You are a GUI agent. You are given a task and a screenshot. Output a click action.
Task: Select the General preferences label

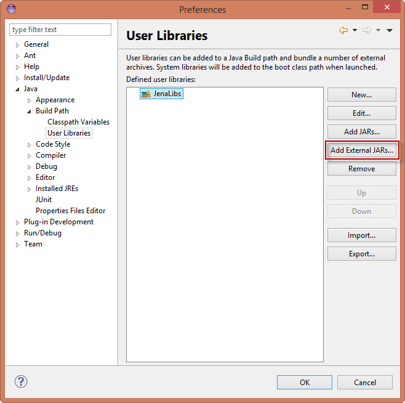tap(36, 44)
